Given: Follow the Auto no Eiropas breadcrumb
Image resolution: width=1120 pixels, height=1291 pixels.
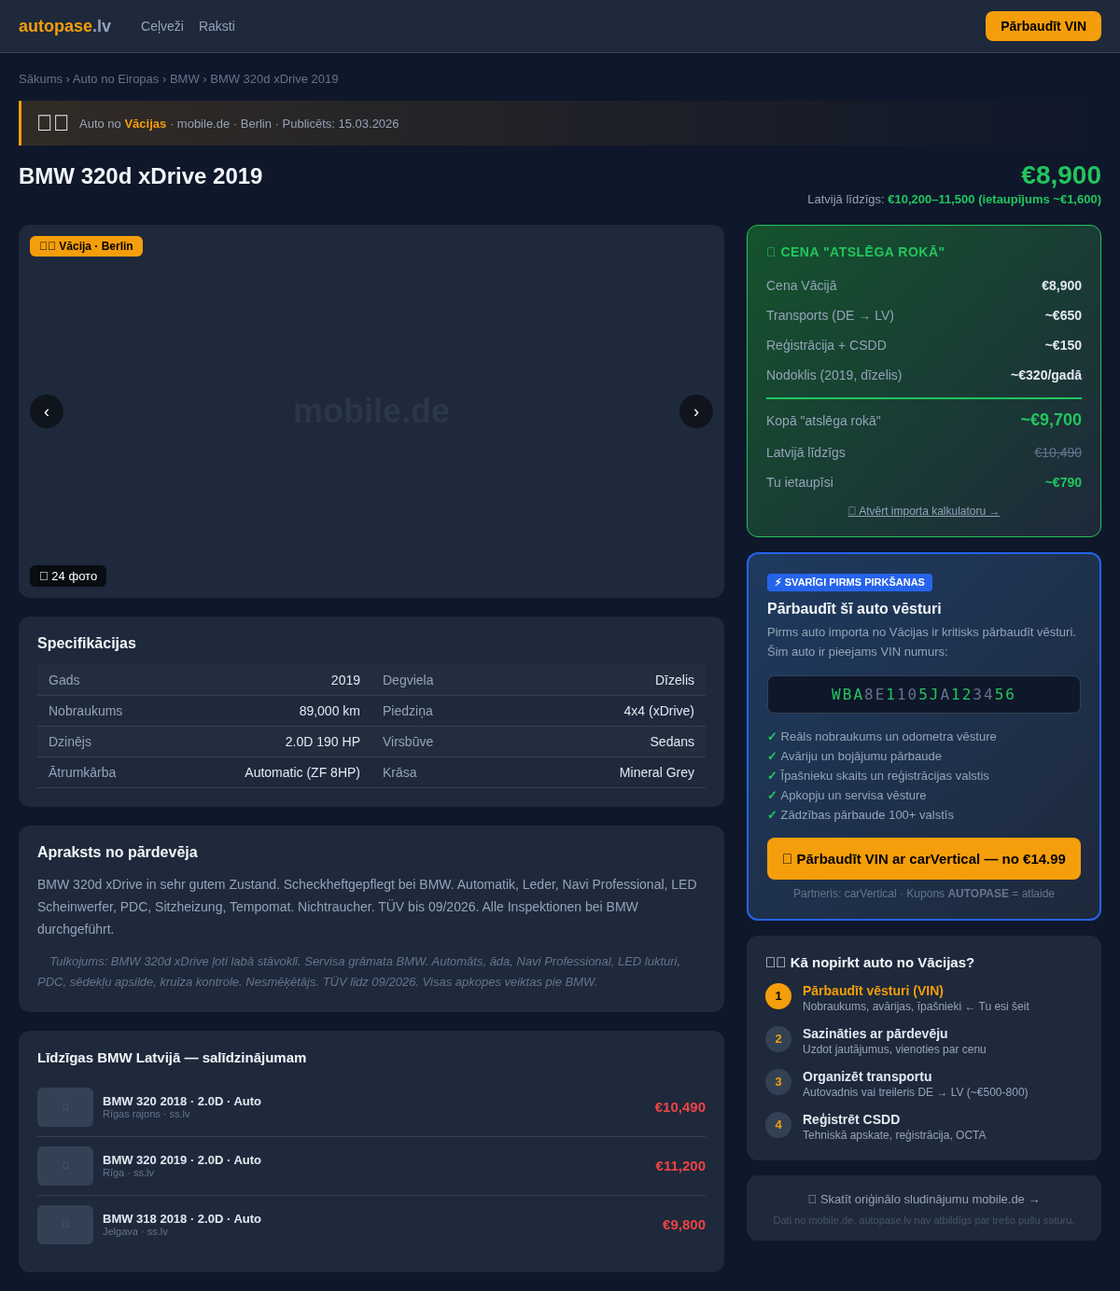Looking at the screenshot, I should [116, 79].
